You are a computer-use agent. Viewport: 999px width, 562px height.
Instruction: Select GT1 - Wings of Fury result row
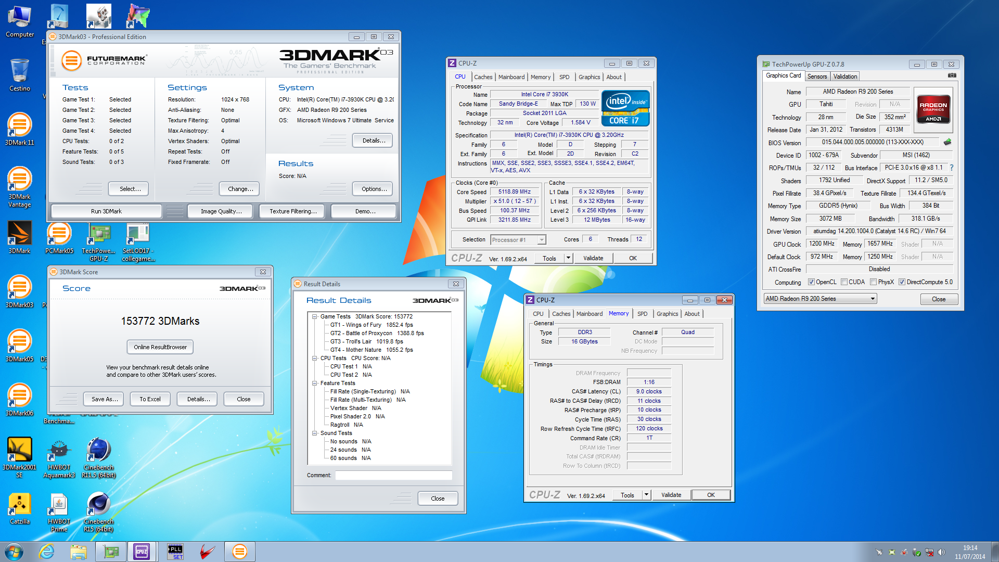point(372,325)
